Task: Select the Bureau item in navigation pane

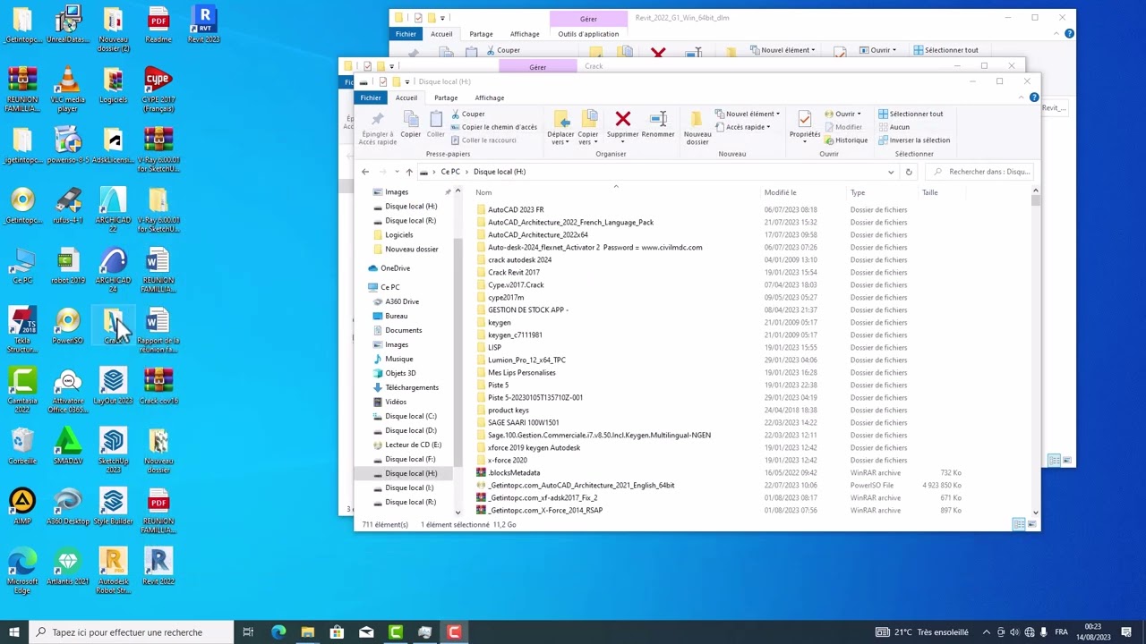Action: (396, 316)
